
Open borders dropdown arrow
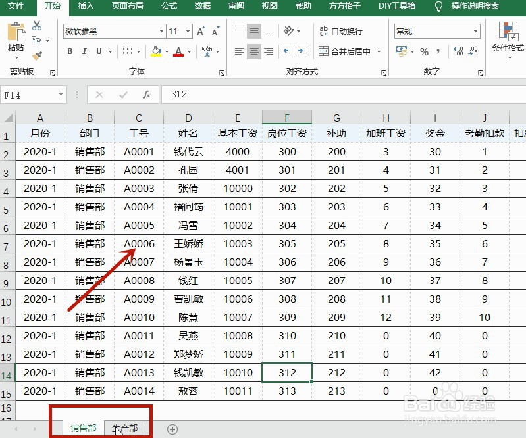tap(138, 51)
